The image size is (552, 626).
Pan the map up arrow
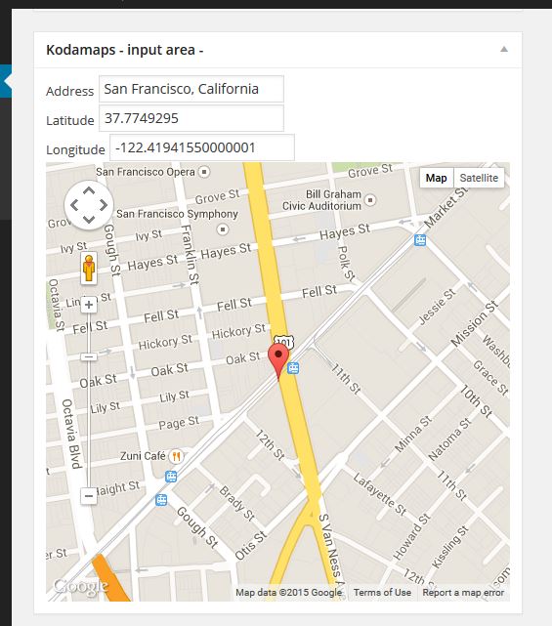coord(89,190)
